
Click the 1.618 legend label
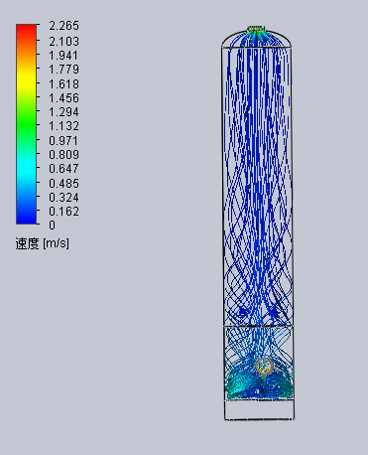[x=63, y=84]
